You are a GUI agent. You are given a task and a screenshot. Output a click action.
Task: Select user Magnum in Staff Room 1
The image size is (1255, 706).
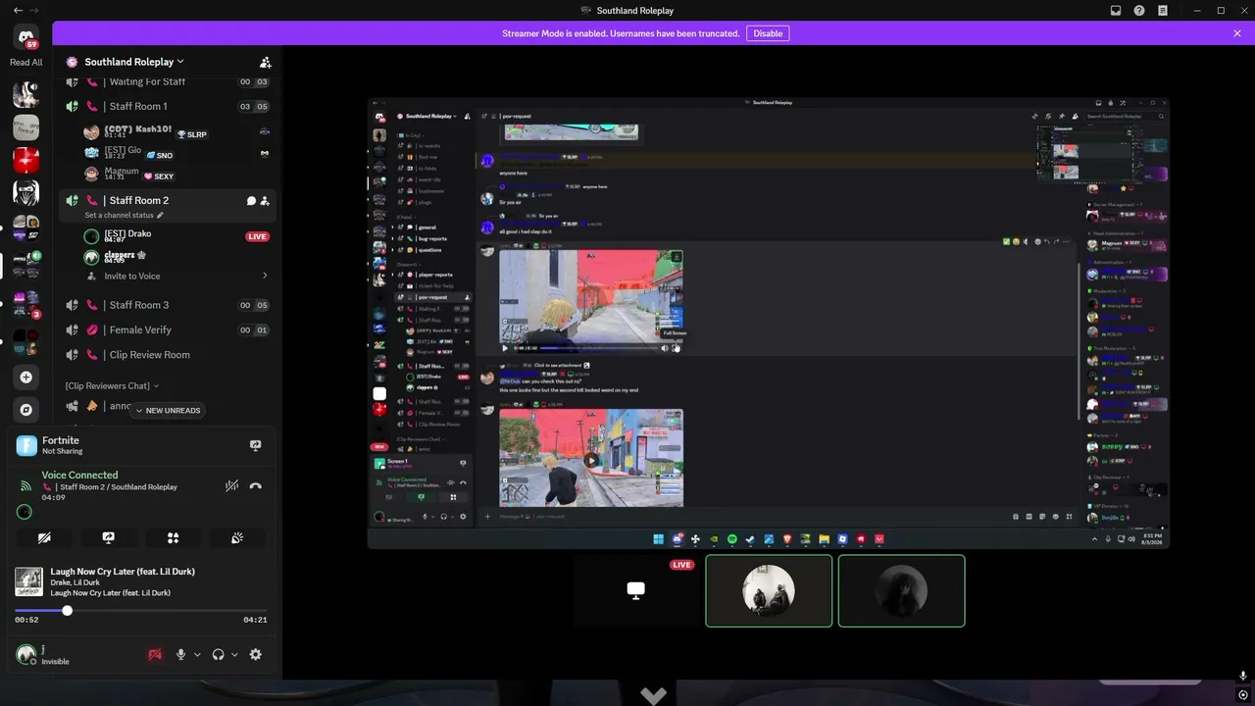pyautogui.click(x=176, y=174)
